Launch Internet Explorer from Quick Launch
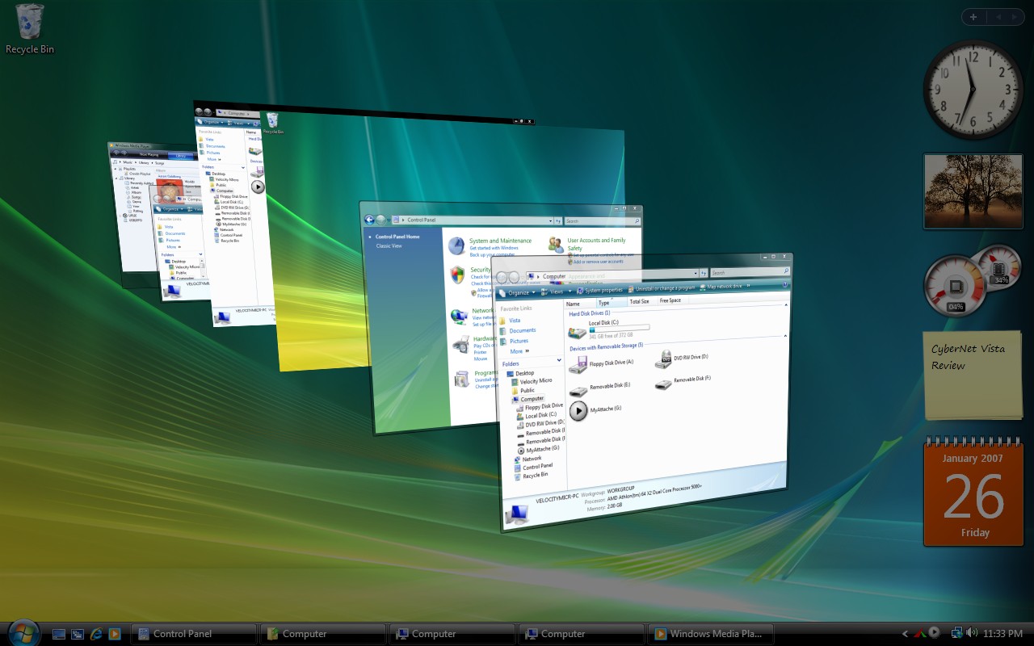The height and width of the screenshot is (646, 1034). (x=97, y=634)
